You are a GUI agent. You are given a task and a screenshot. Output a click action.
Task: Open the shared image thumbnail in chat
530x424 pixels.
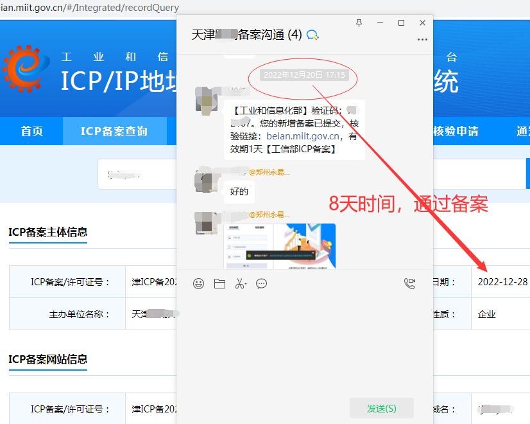coord(279,245)
